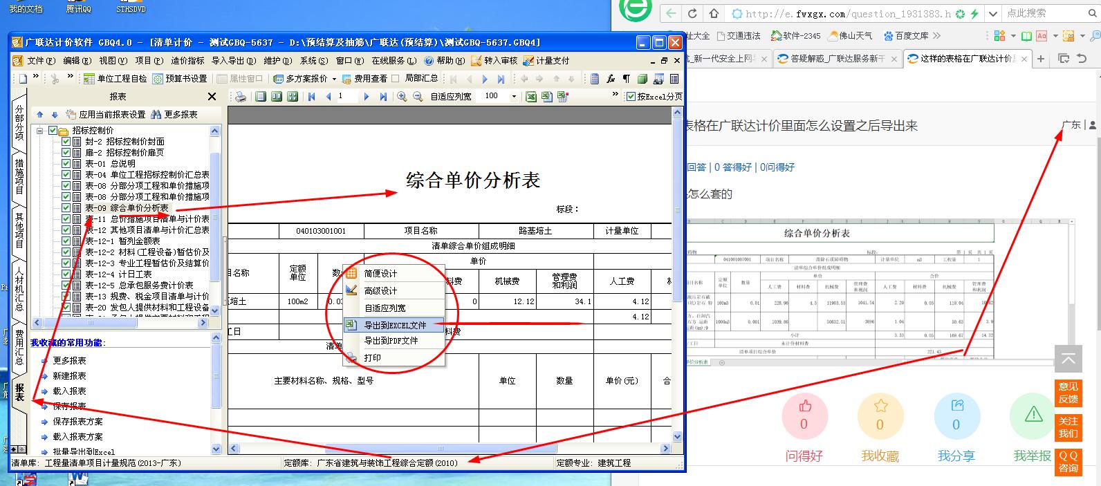Screen dimensions: 1101x486
Task: Toggle 按Excel分页 checkbox
Action: point(631,97)
